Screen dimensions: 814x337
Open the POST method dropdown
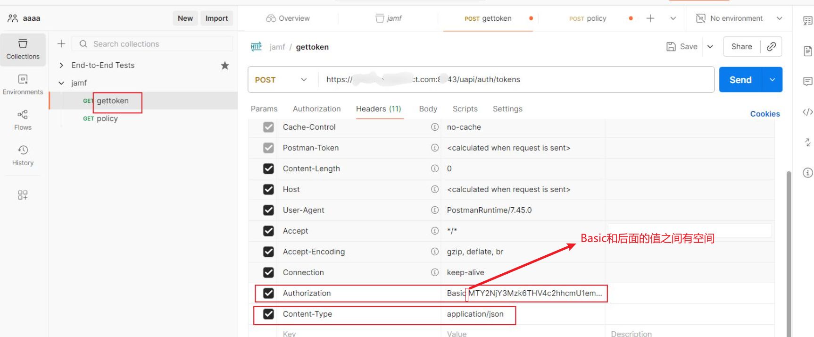pyautogui.click(x=282, y=80)
